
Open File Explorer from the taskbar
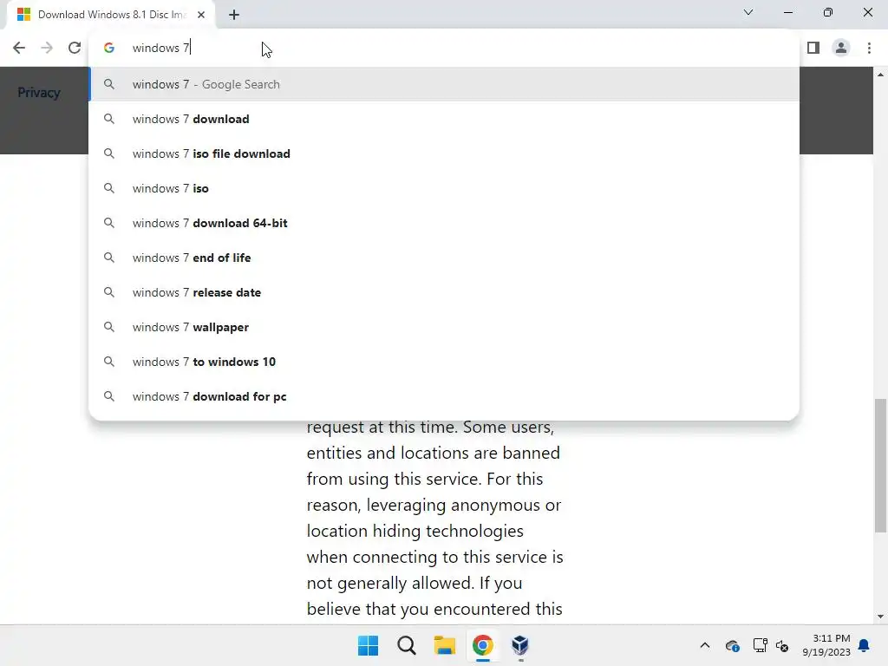(445, 645)
